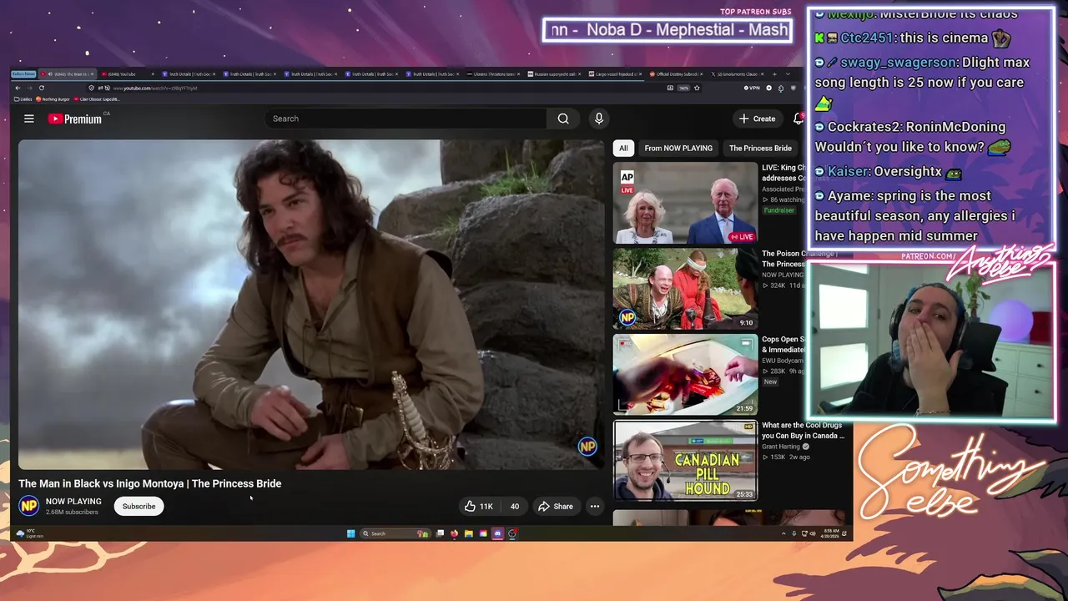Screen dimensions: 1068x601
Task: Open the VPN extension button
Action: point(753,88)
